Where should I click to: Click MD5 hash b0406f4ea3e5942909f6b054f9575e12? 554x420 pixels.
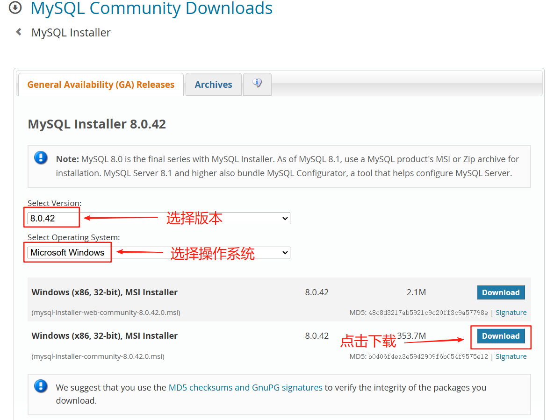(x=428, y=356)
